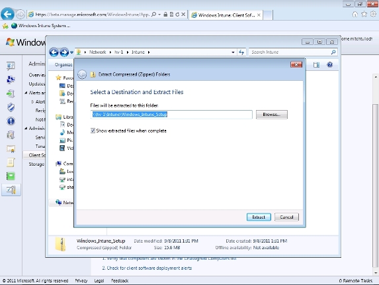Open the Explorer address history dropdown
The image size is (379, 285).
(x=233, y=52)
